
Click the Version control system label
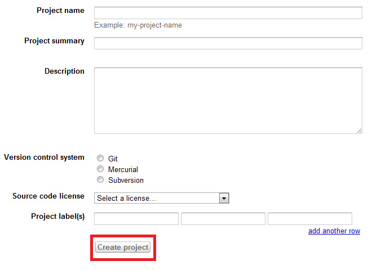tap(44, 157)
